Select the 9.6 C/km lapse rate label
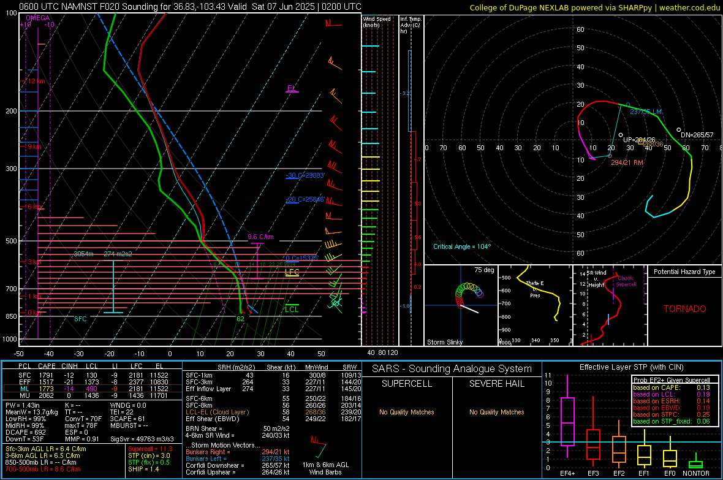 (x=260, y=237)
